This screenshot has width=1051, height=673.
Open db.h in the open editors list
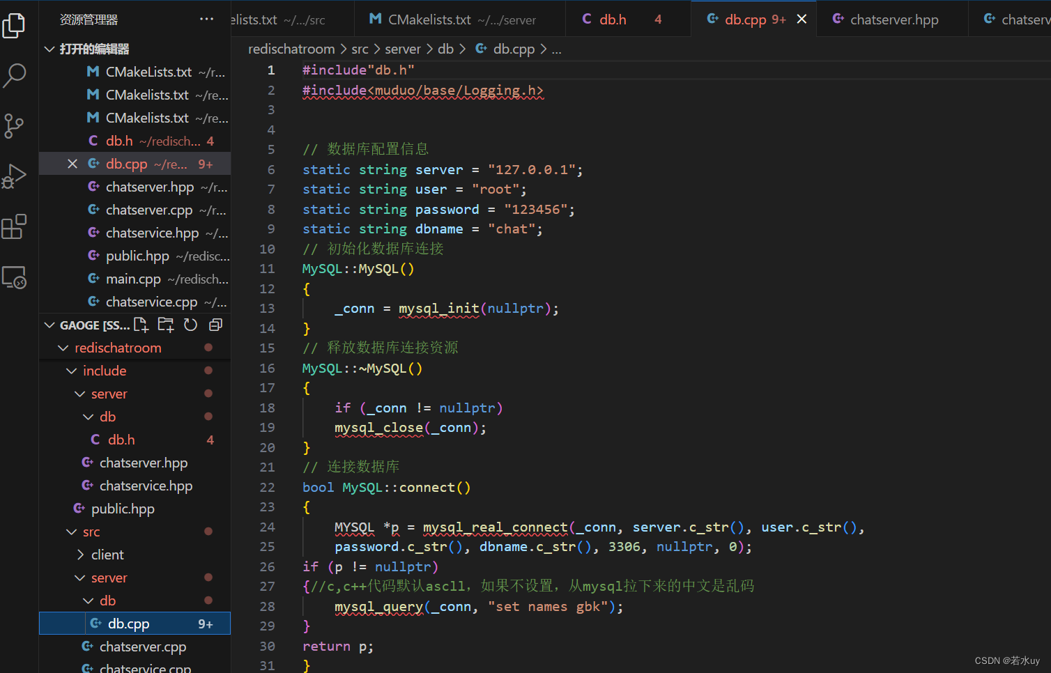135,141
